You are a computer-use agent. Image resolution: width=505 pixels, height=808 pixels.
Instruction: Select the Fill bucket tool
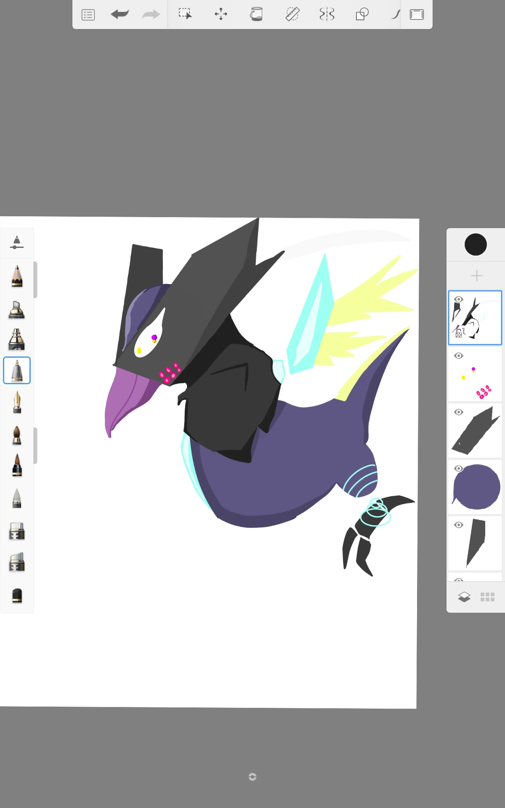pos(256,14)
